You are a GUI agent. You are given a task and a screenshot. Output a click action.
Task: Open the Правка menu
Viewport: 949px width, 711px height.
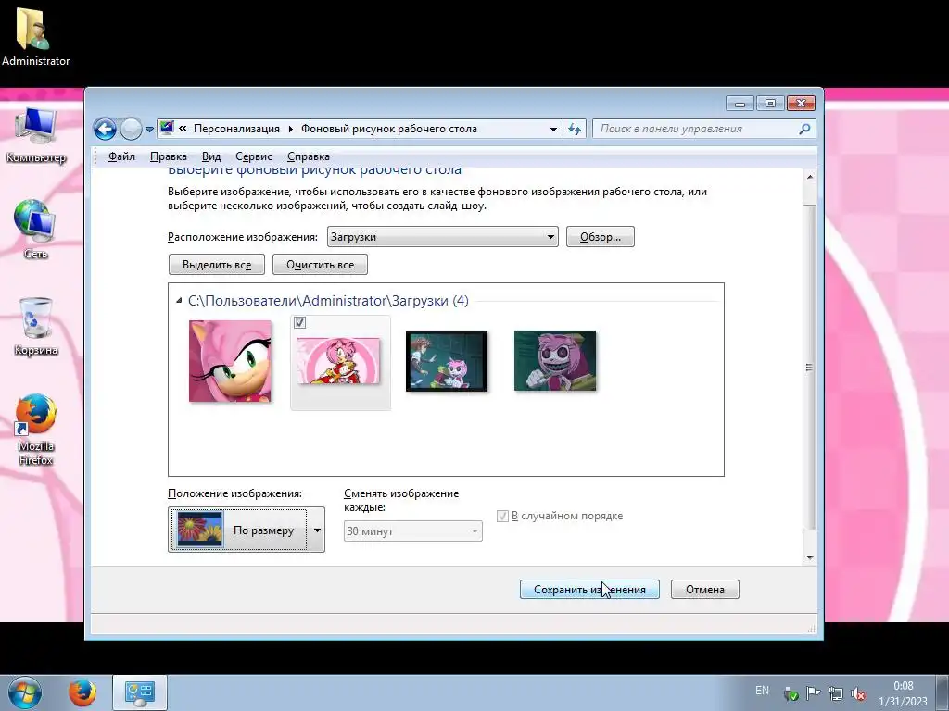169,156
